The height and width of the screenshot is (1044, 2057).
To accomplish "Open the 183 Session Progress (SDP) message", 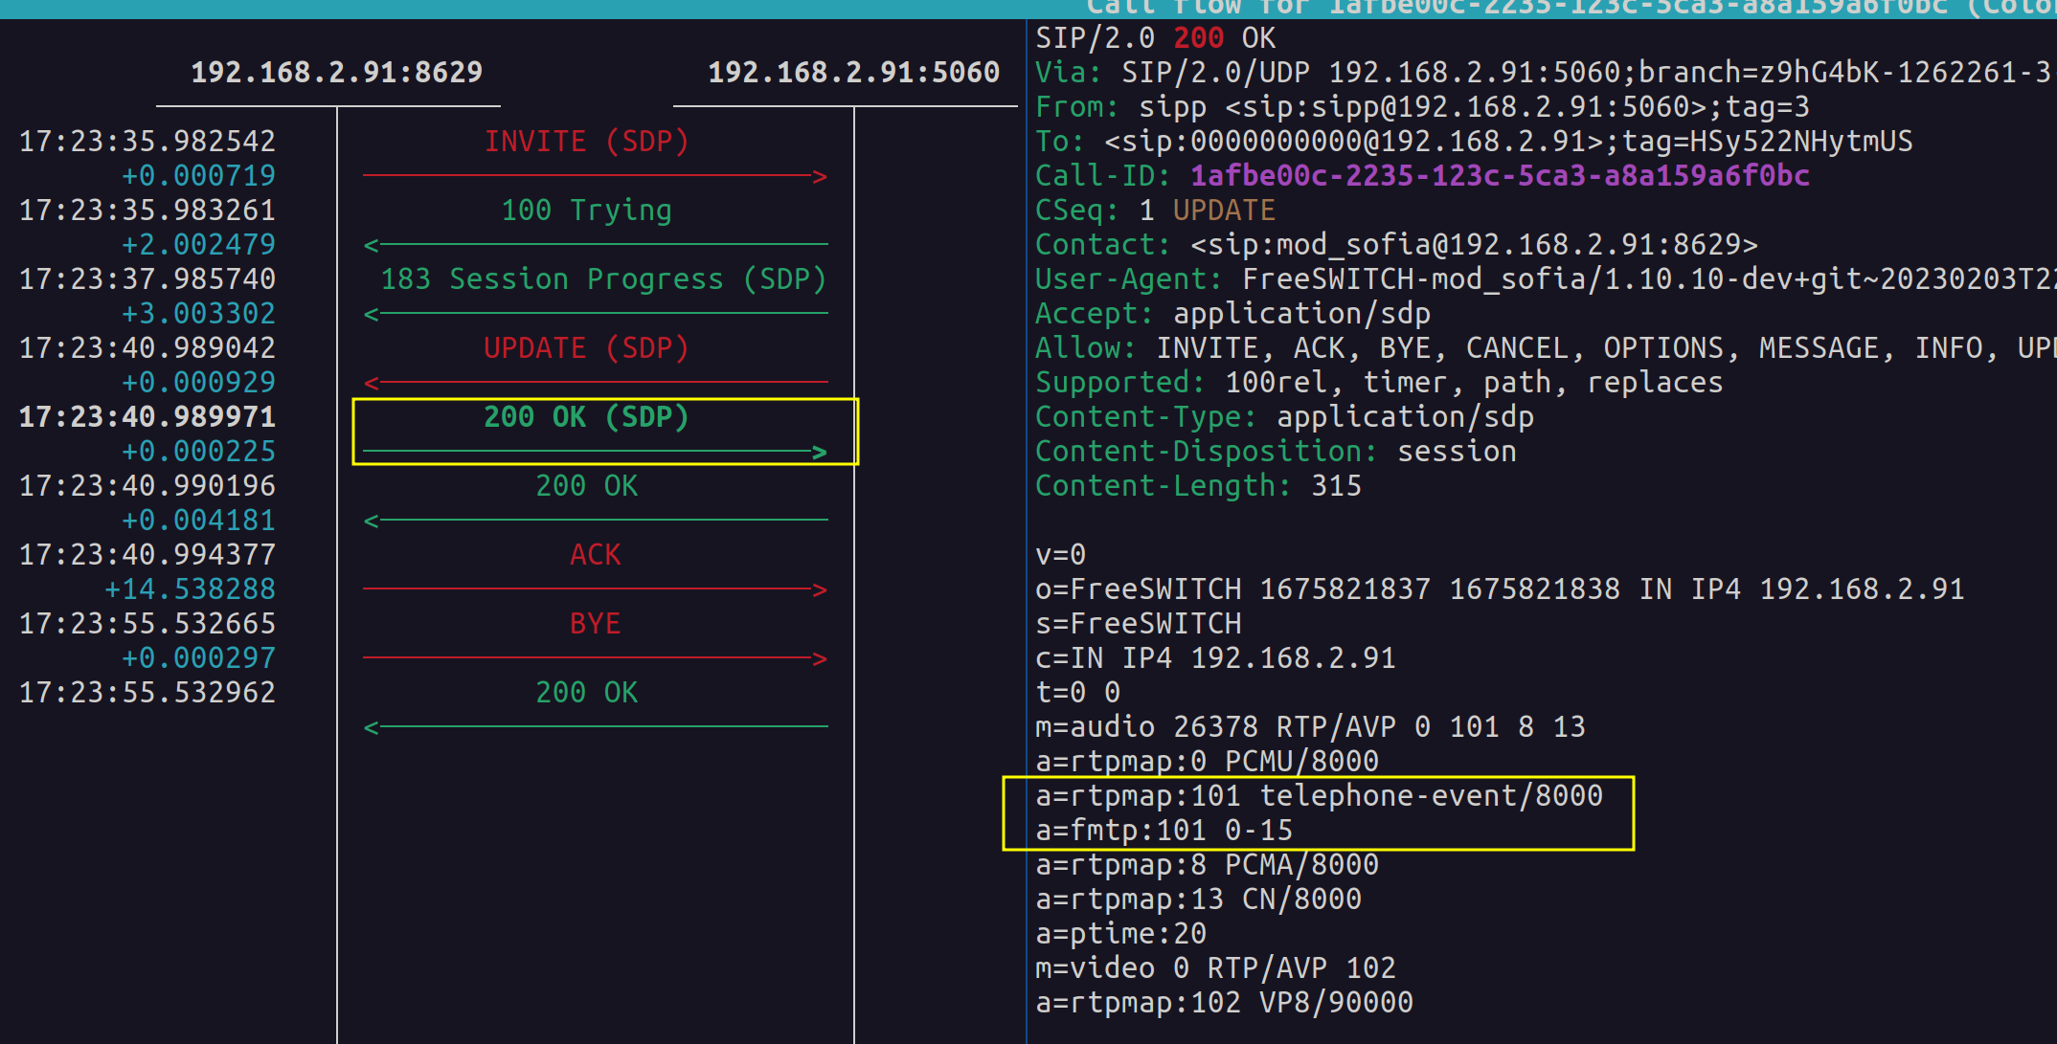I will (x=601, y=278).
